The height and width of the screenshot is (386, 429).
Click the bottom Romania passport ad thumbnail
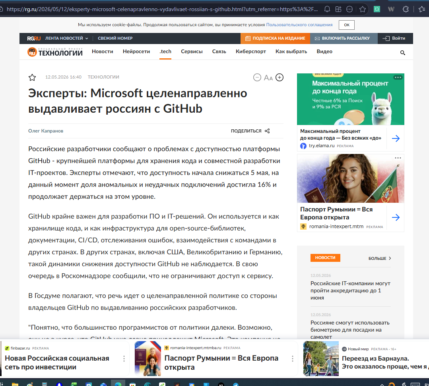coord(148,359)
